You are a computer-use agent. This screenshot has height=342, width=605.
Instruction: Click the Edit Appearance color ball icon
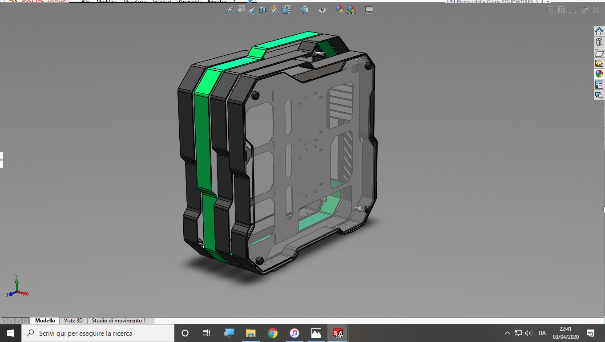click(x=340, y=10)
